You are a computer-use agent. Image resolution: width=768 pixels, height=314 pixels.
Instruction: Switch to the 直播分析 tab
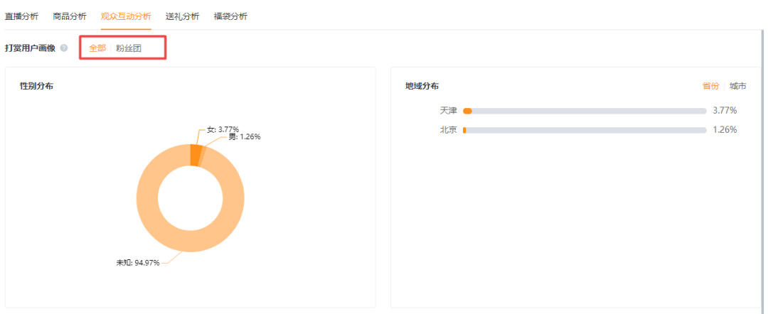21,16
